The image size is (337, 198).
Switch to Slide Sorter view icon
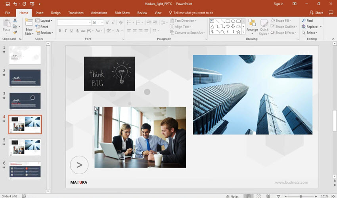[x=258, y=196]
